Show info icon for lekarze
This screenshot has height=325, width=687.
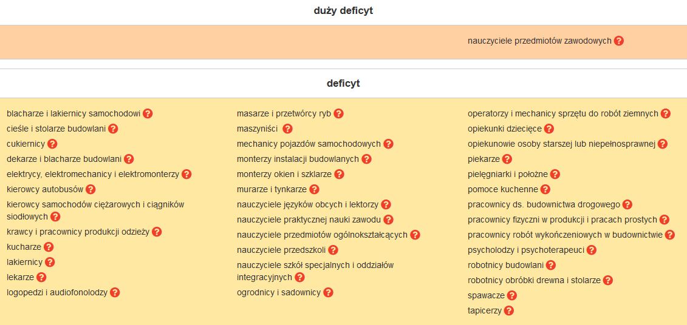tap(41, 278)
